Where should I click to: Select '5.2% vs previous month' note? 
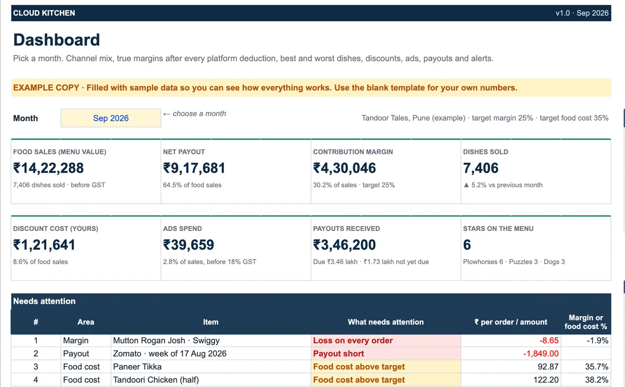(x=503, y=185)
